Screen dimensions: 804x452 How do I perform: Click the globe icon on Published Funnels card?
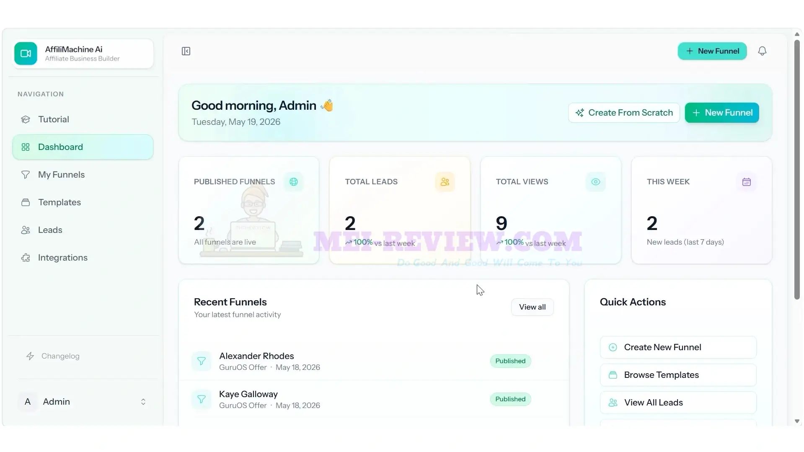(x=294, y=182)
